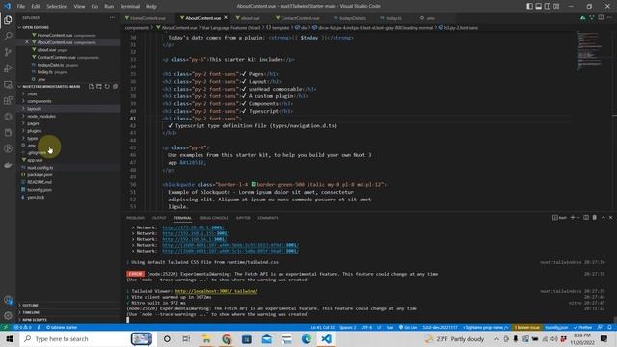Open Edge browser from taskbar
The width and height of the screenshot is (617, 347).
(307, 338)
